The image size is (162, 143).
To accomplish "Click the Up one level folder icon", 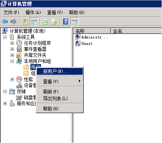I will point(25,22).
